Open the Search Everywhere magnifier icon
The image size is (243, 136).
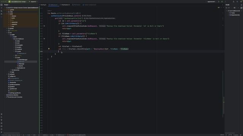point(237,2)
